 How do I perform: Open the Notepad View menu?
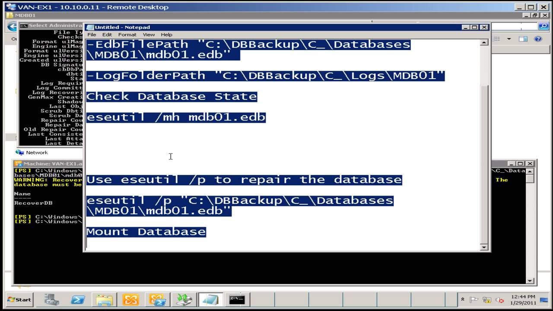pyautogui.click(x=149, y=35)
